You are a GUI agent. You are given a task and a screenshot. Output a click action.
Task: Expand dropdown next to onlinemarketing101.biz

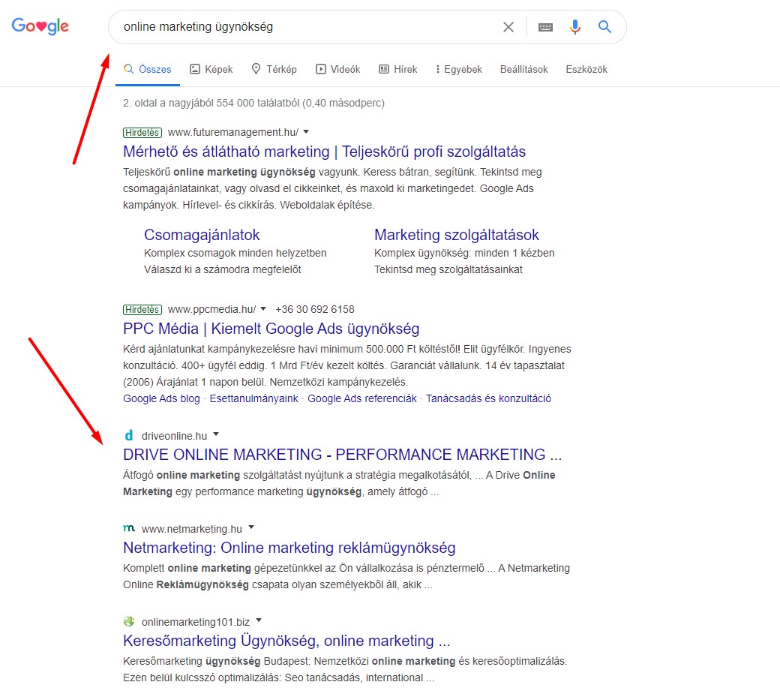click(259, 620)
